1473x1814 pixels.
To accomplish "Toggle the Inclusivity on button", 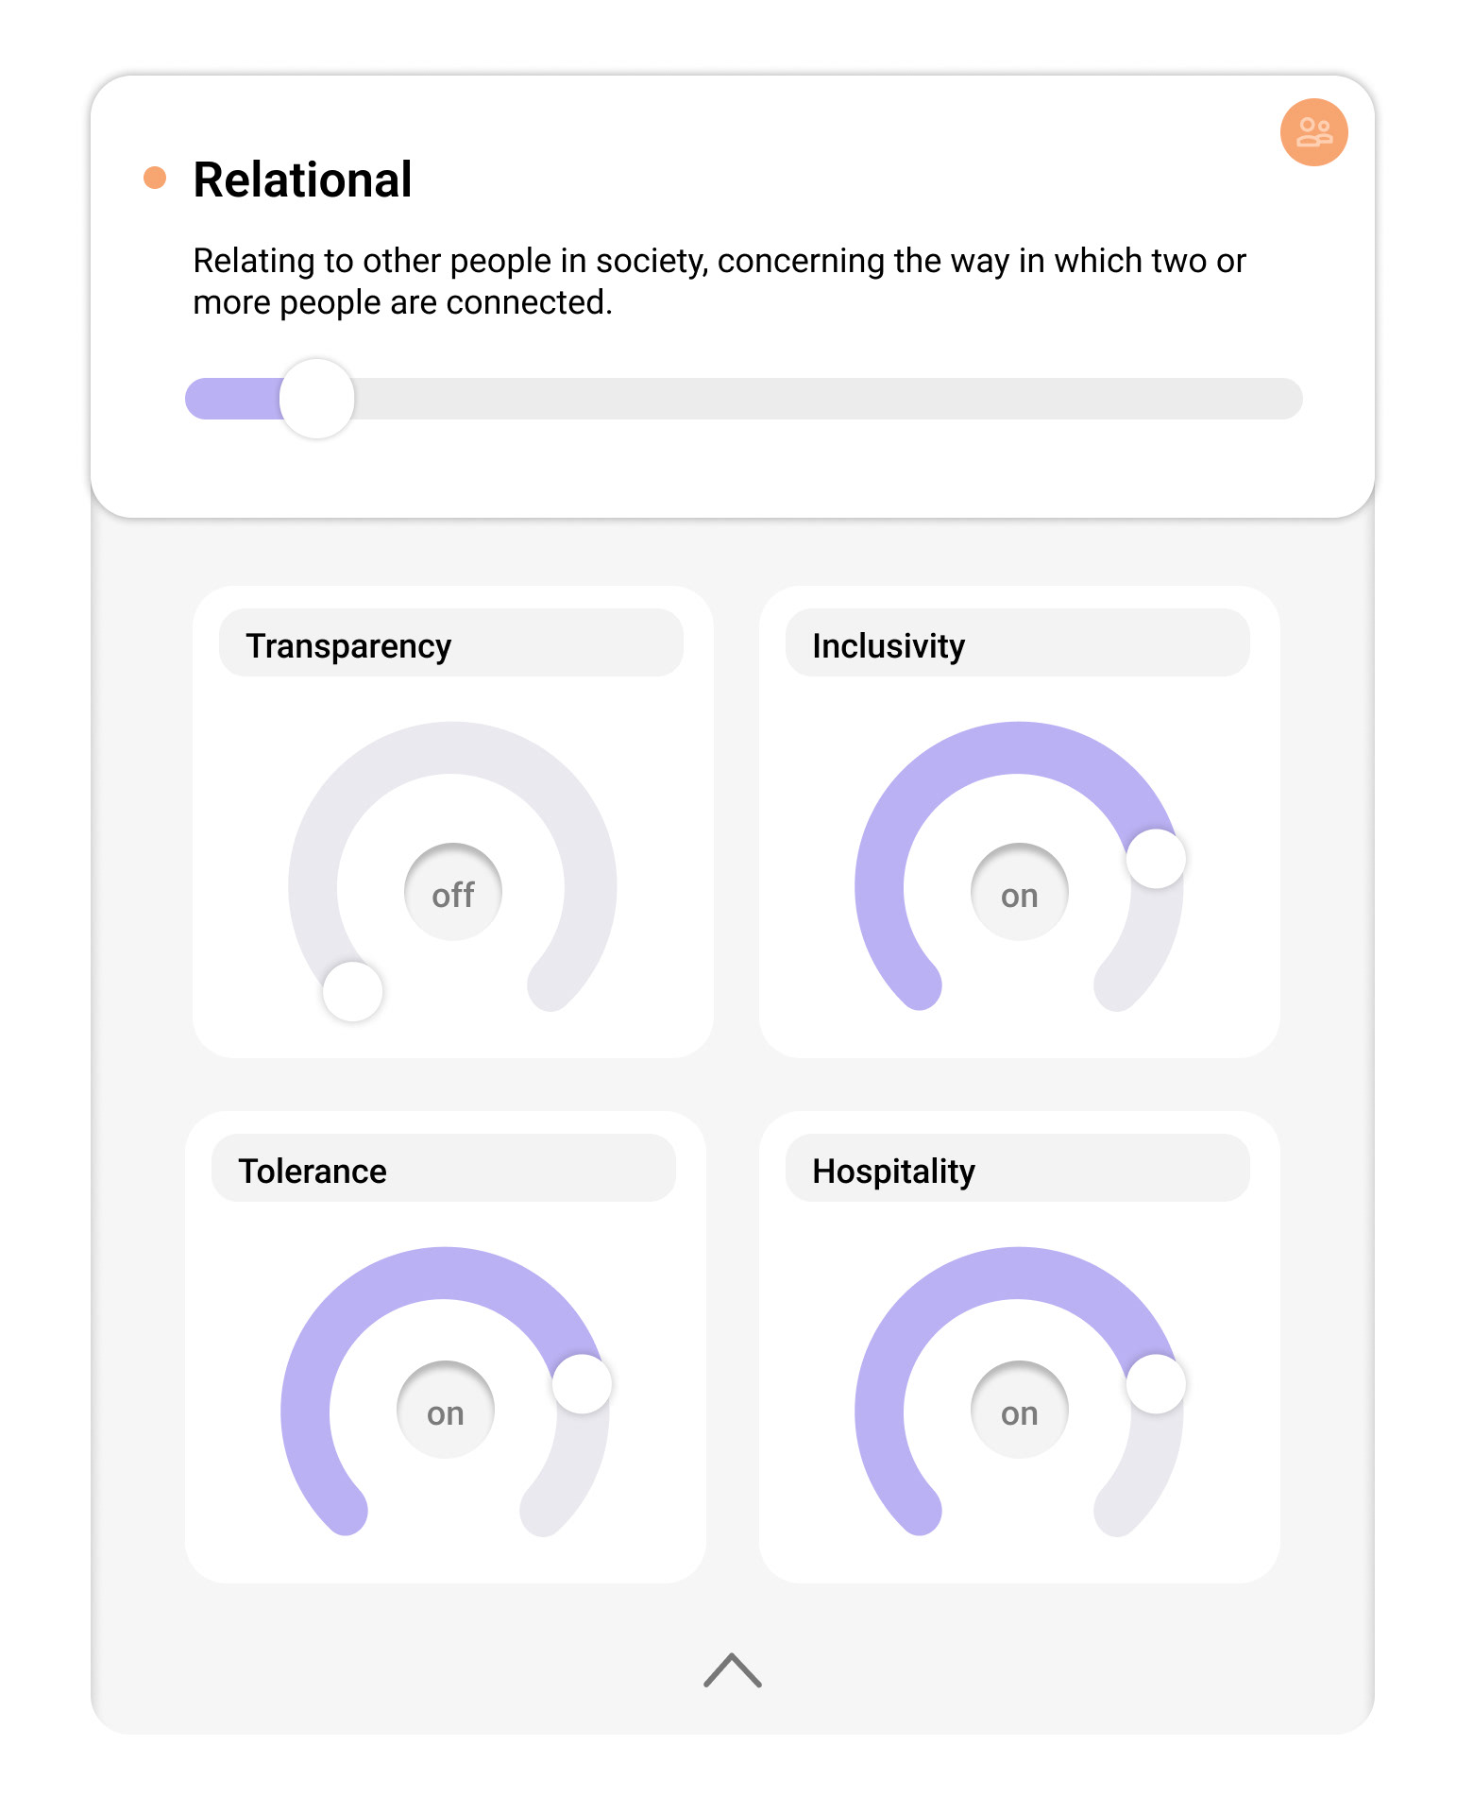I will (x=1019, y=892).
